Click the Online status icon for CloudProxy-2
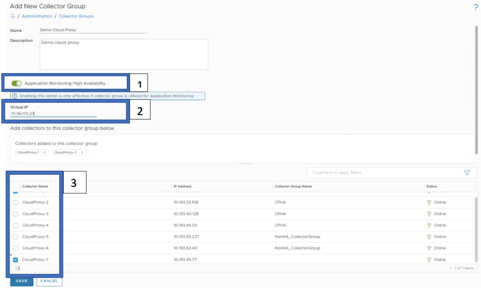Viewport: 481px width, 288px height. [428, 202]
